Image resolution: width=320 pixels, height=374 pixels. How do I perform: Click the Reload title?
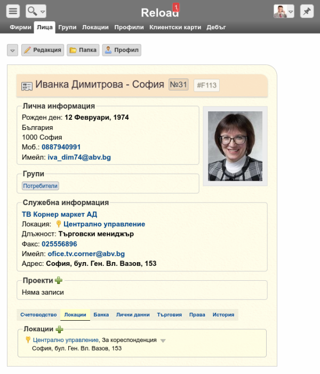tap(160, 12)
